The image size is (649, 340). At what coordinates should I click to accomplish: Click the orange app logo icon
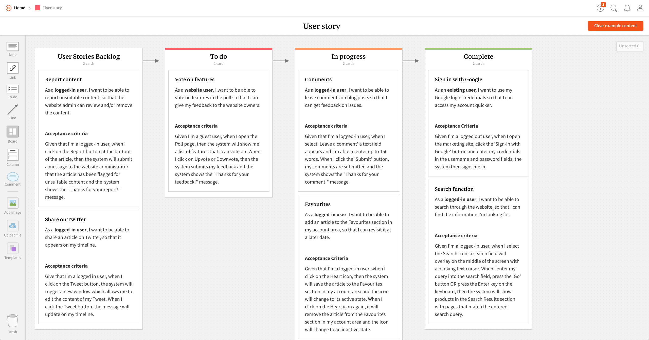click(x=9, y=8)
